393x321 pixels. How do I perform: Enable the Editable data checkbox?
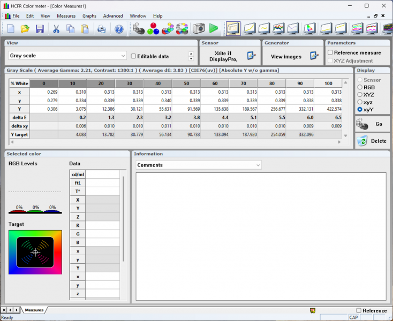point(133,56)
